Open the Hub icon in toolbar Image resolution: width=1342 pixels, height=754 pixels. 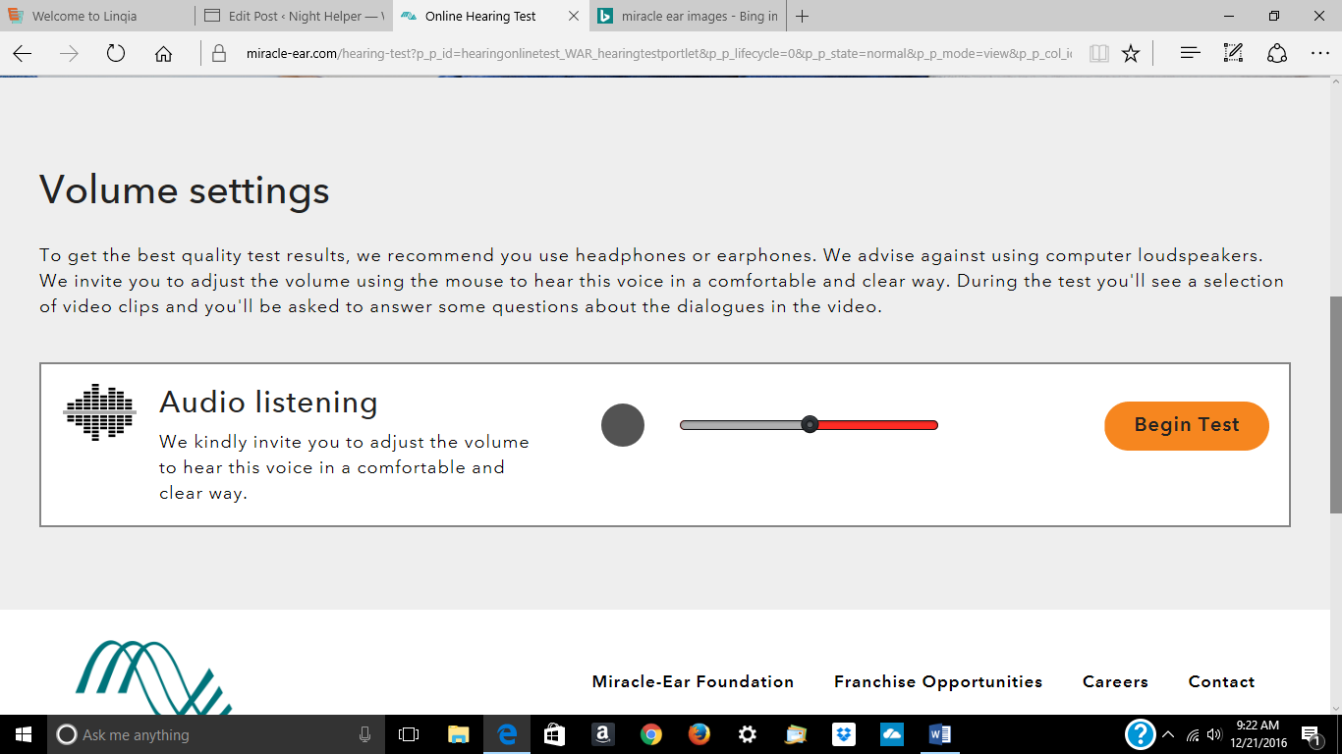[x=1190, y=54]
